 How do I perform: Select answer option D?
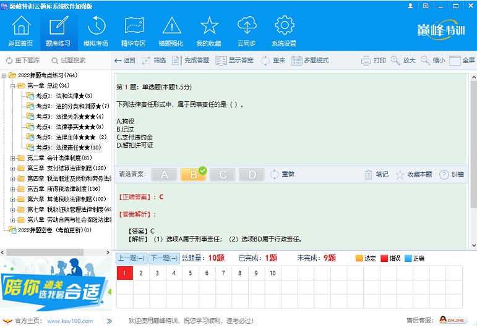click(252, 175)
